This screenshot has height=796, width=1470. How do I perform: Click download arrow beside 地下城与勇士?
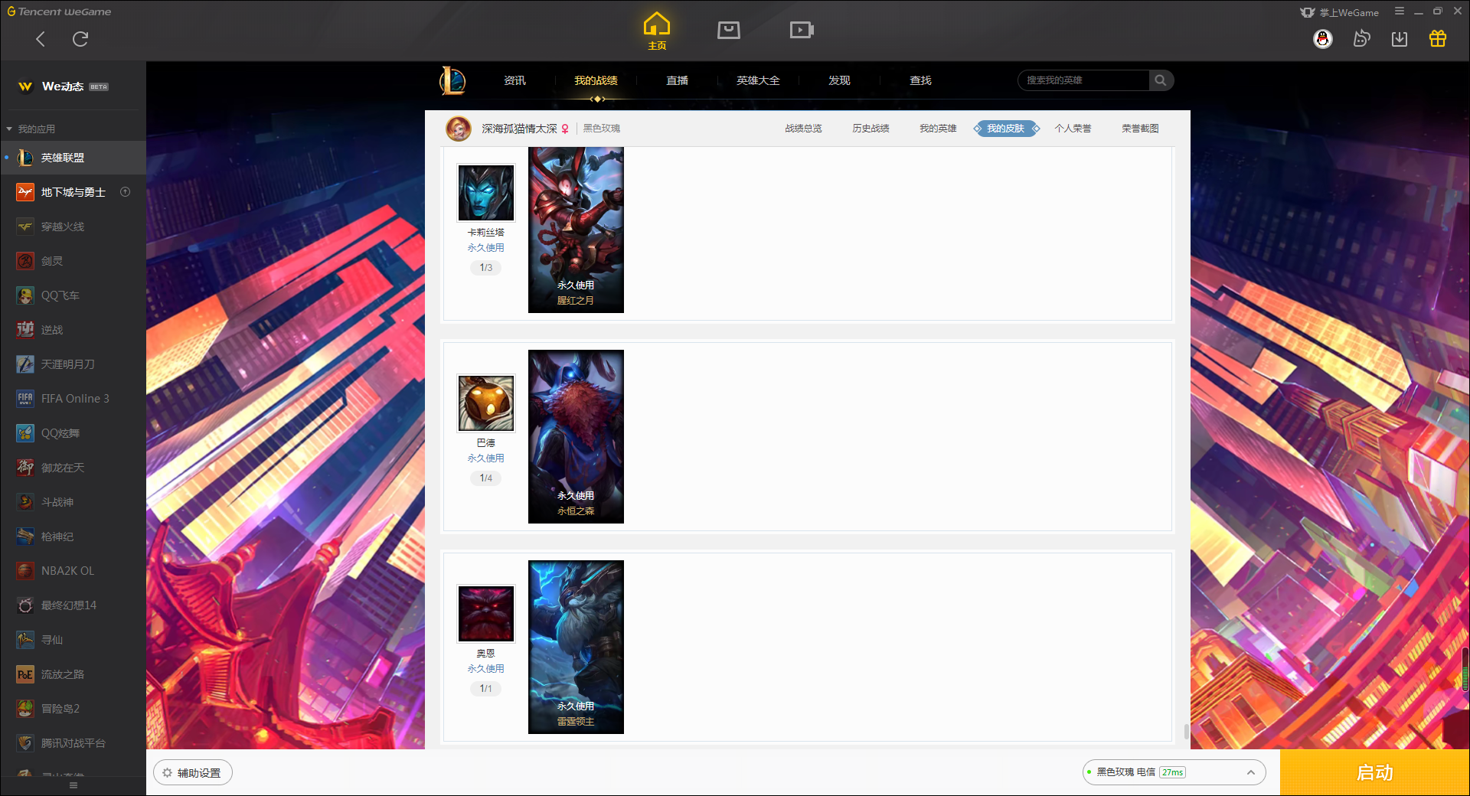pos(126,192)
